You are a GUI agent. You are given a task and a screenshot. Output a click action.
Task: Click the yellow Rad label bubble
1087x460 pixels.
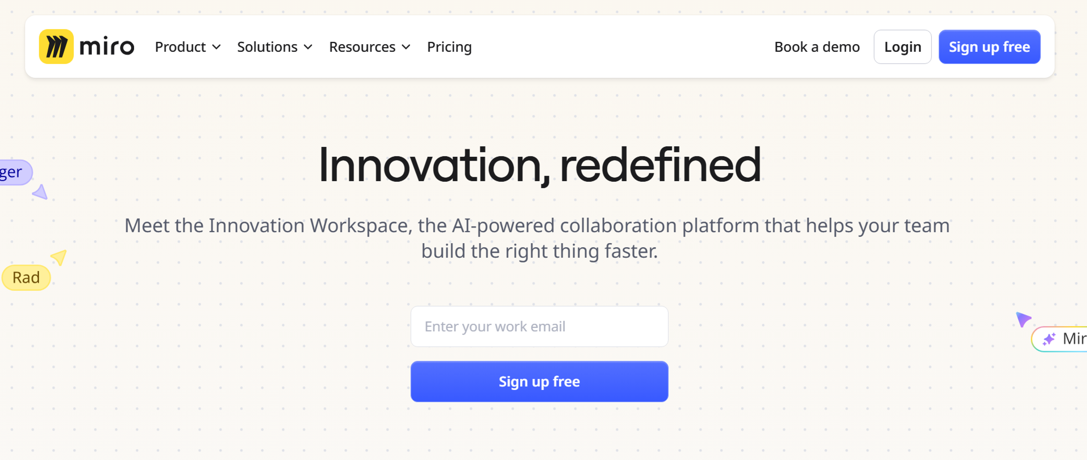26,278
